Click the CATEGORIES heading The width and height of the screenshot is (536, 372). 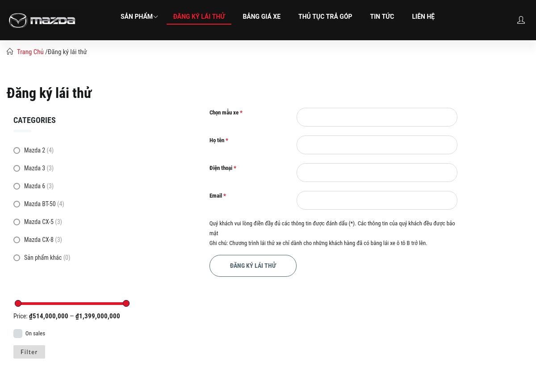point(34,120)
